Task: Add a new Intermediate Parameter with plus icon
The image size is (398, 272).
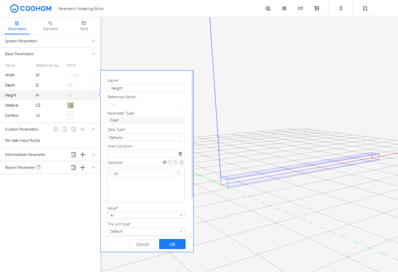Action: [83, 155]
